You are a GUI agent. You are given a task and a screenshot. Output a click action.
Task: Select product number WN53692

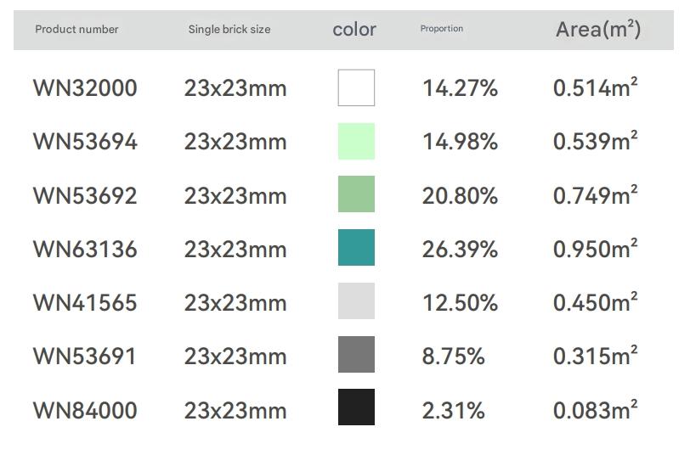[85, 195]
